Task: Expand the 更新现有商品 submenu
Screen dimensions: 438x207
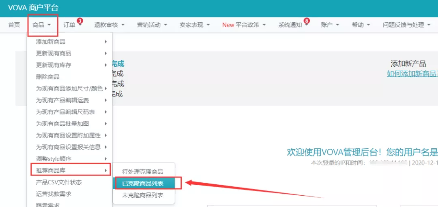Action: [x=70, y=53]
